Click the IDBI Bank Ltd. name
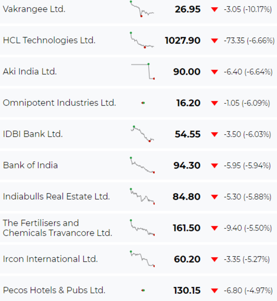The height and width of the screenshot is (301, 277). pos(33,134)
